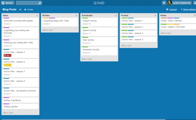Open the Notes list menu icon
The width and height of the screenshot is (196, 120).
click(195, 16)
